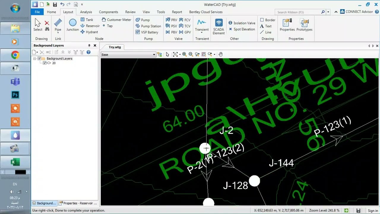Open the Search Ribbon options dropdown arrow
Image resolution: width=380 pixels, height=214 pixels.
click(x=328, y=12)
